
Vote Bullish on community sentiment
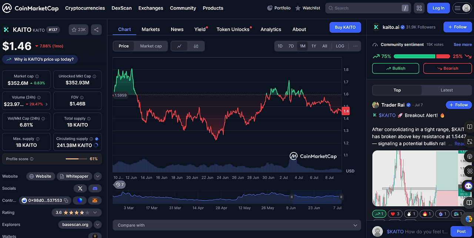tap(395, 68)
